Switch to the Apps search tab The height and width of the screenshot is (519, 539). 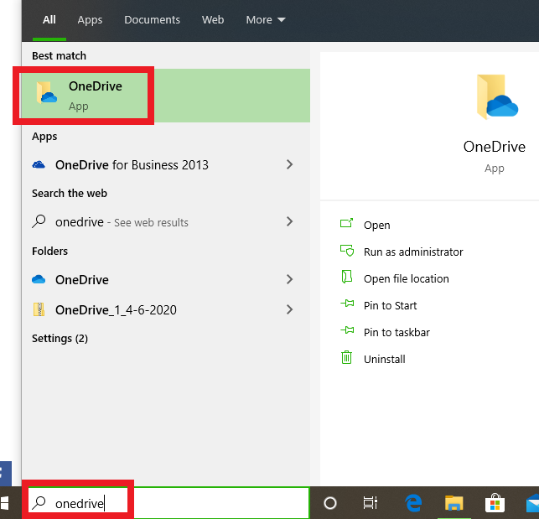coord(90,19)
